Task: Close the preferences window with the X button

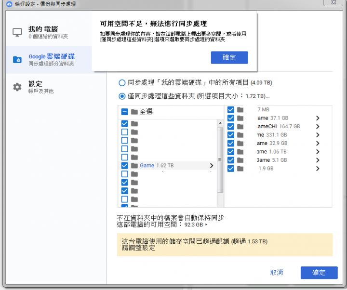Action: tap(334, 2)
